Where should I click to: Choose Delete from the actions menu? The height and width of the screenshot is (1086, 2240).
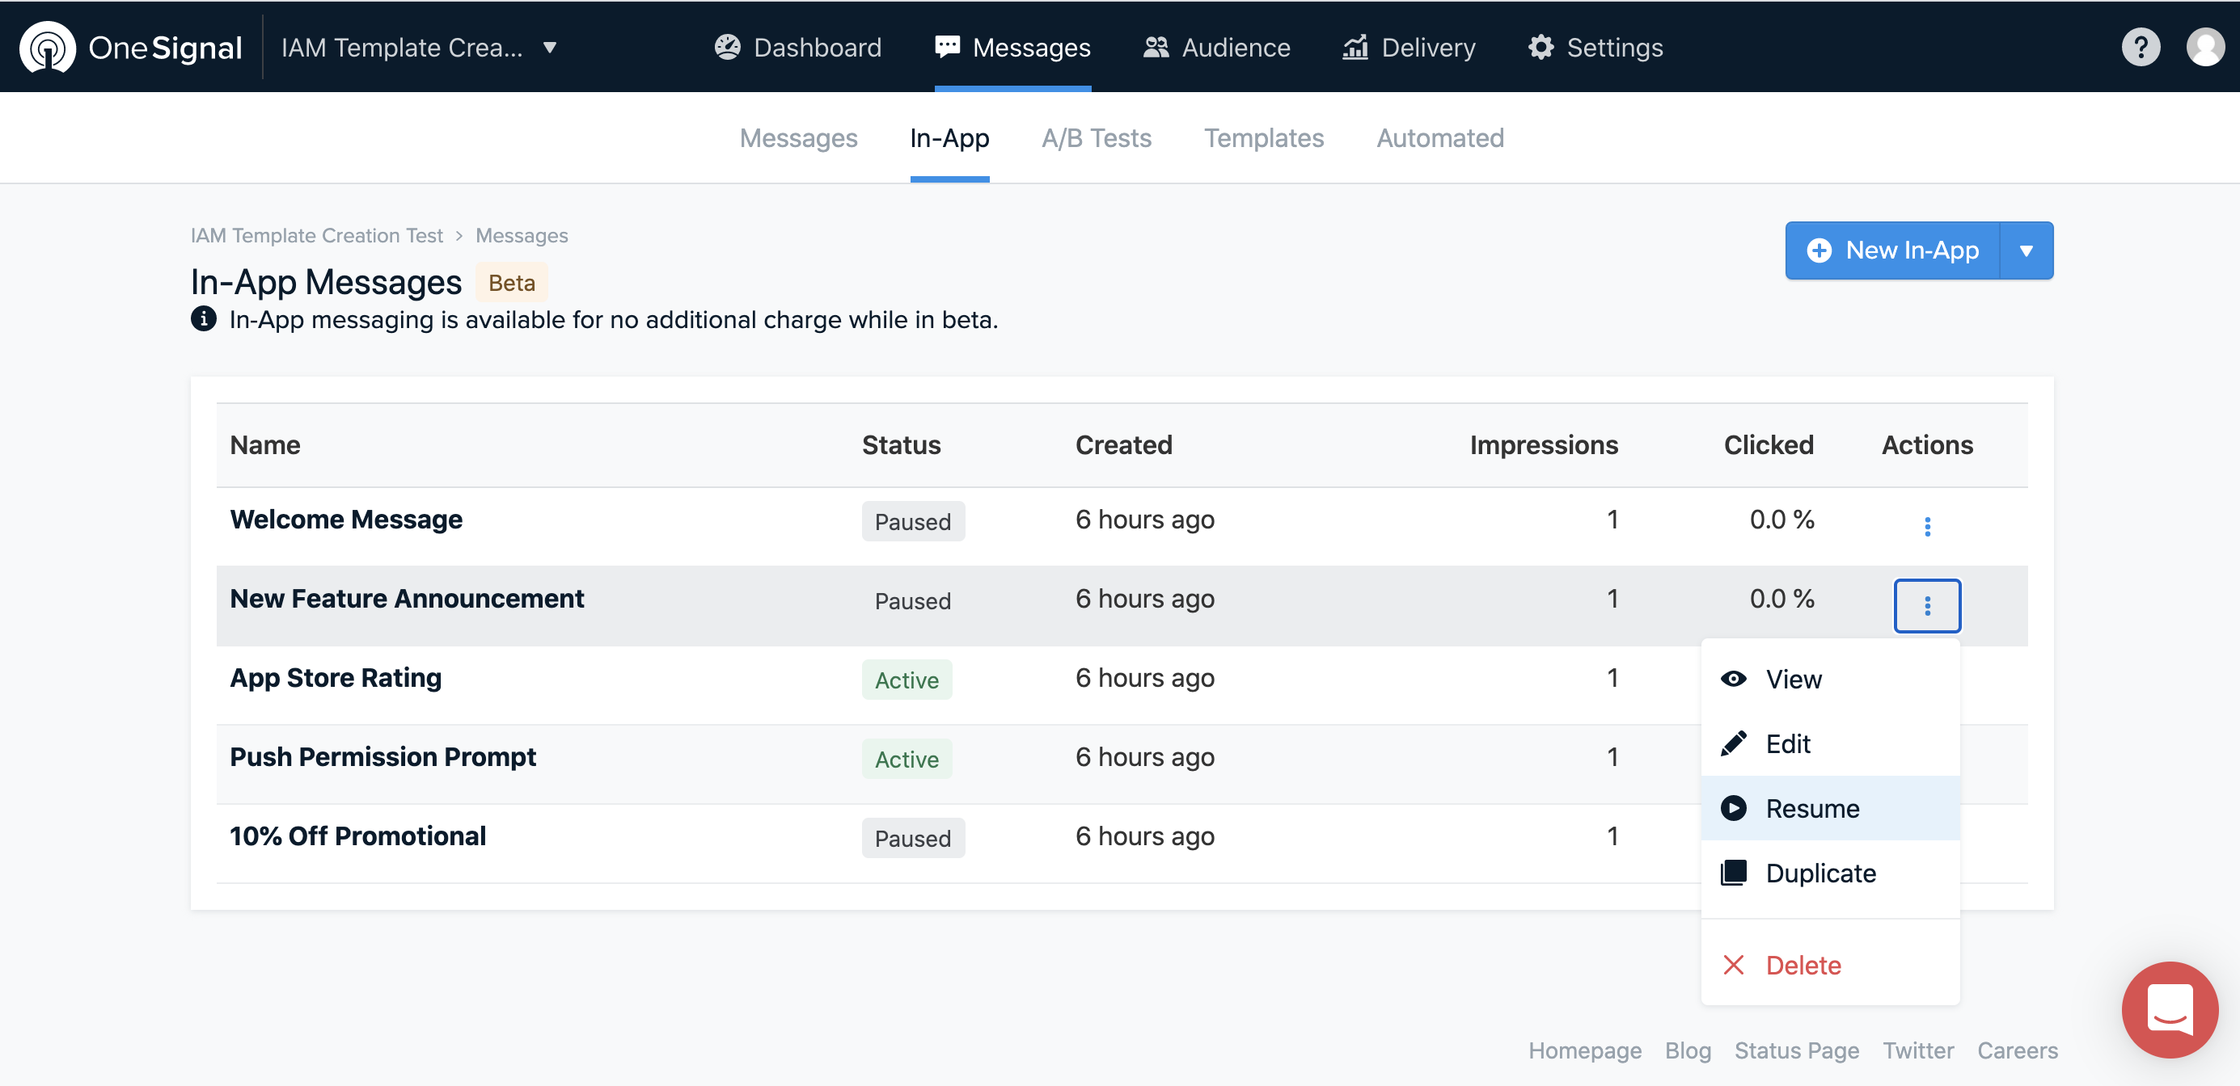[x=1803, y=966]
